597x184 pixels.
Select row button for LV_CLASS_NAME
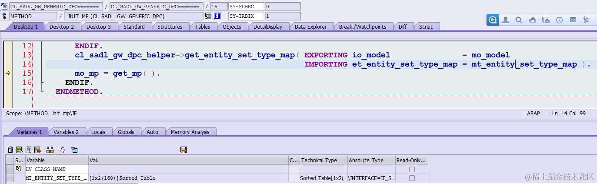click(10, 169)
